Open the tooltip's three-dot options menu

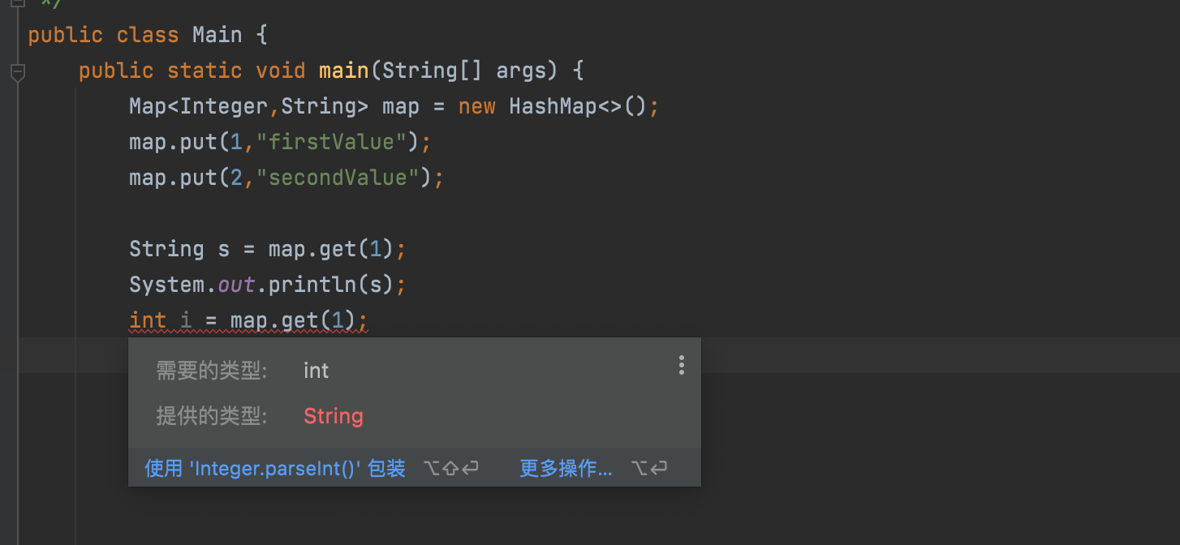pos(682,365)
